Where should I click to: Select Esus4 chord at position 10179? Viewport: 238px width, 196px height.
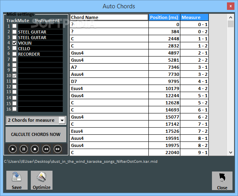(x=109, y=89)
